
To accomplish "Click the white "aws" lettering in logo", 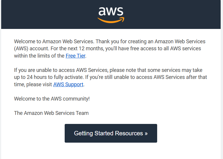I will pyautogui.click(x=111, y=11).
